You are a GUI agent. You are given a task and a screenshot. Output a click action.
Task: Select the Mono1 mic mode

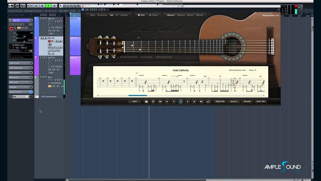coord(191,15)
